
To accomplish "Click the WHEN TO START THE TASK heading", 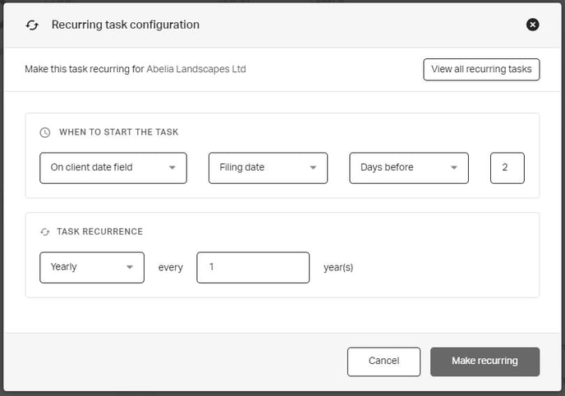I will tap(118, 132).
